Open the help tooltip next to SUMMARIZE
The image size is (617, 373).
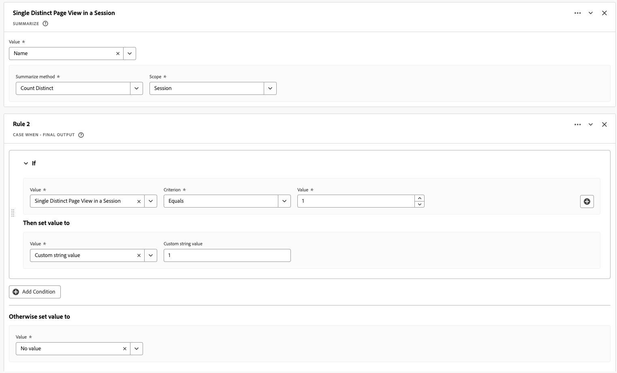click(x=45, y=24)
